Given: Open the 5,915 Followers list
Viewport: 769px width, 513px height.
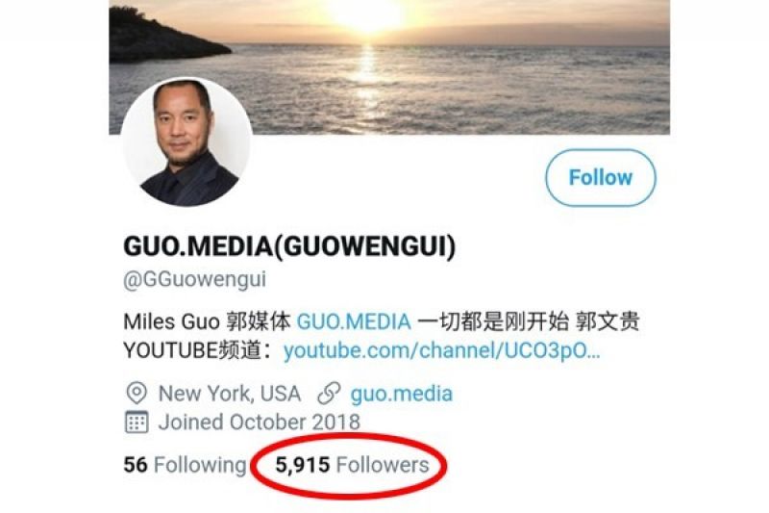Looking at the screenshot, I should tap(352, 465).
